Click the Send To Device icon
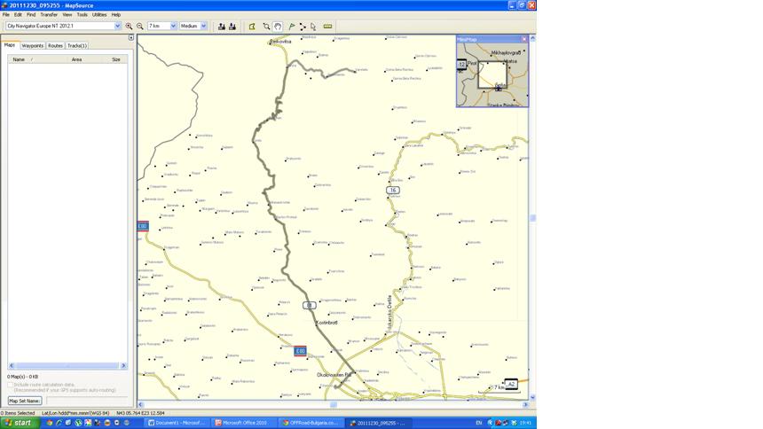 pyautogui.click(x=222, y=27)
